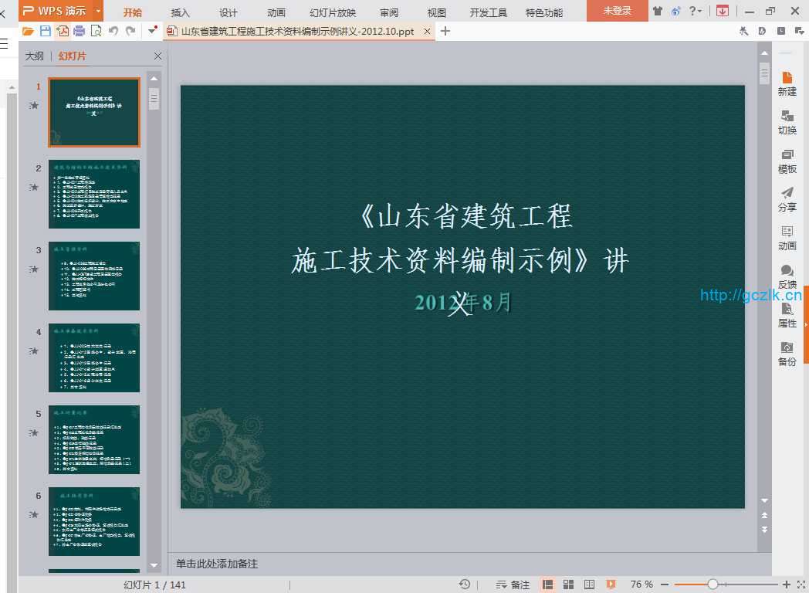Toggle the 备注 notes pane
809x593 pixels.
pyautogui.click(x=513, y=585)
